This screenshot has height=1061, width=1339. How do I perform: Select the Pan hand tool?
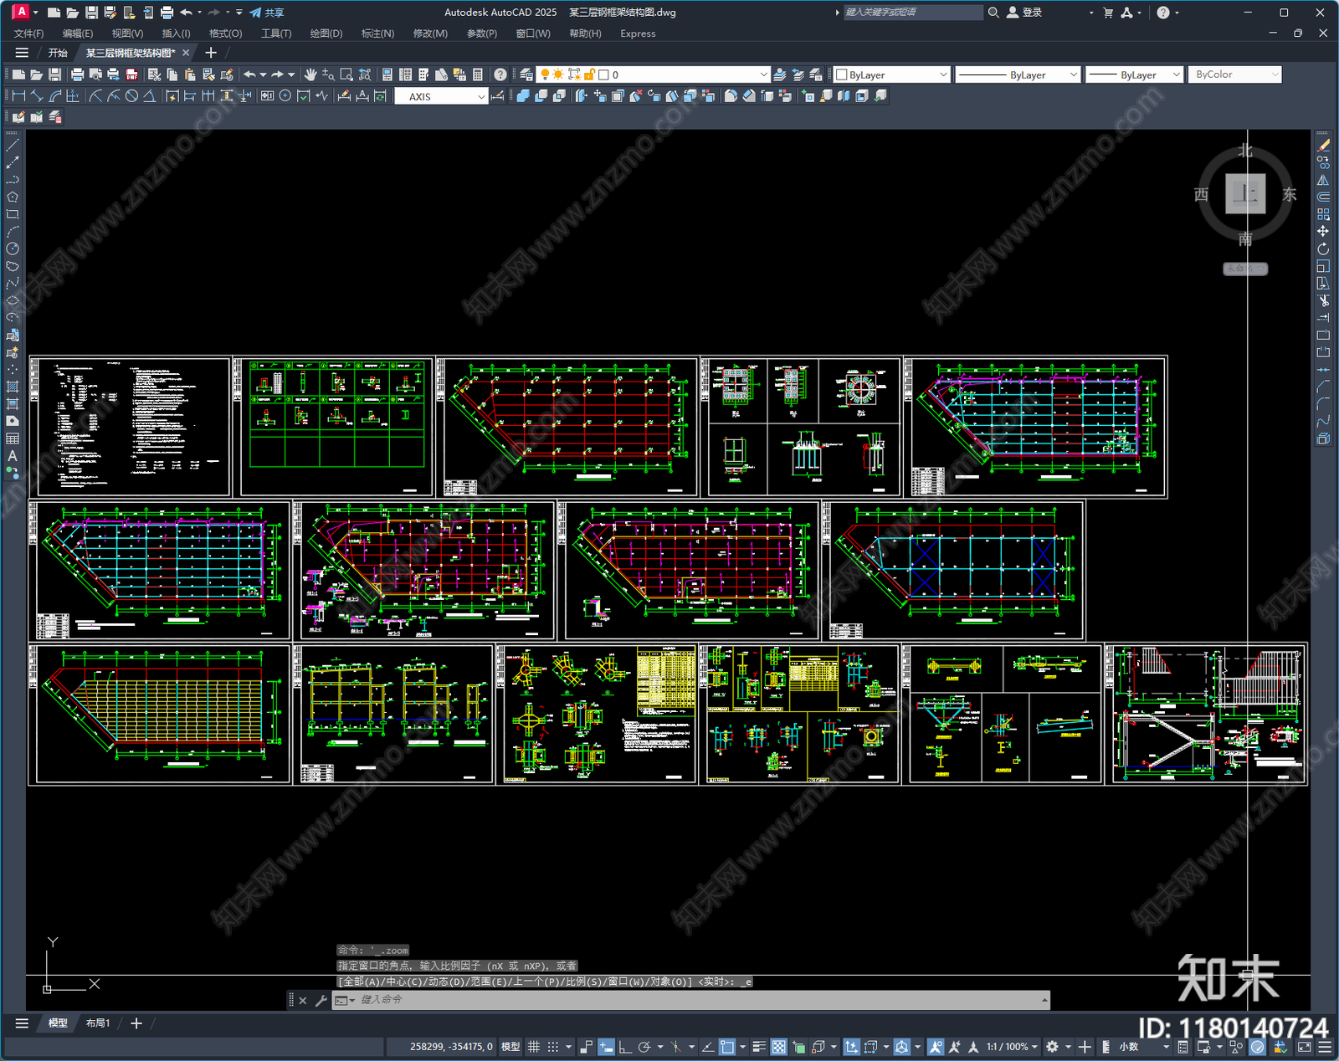(310, 74)
